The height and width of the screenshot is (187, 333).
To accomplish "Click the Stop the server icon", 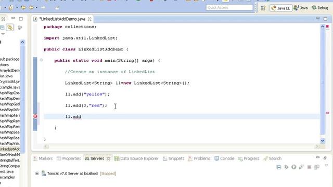I will 309,167.
